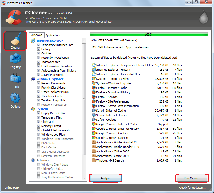Click the Windows Explorer section heading
Image resolution: width=214 pixels, height=193 pixels.
[50, 79]
